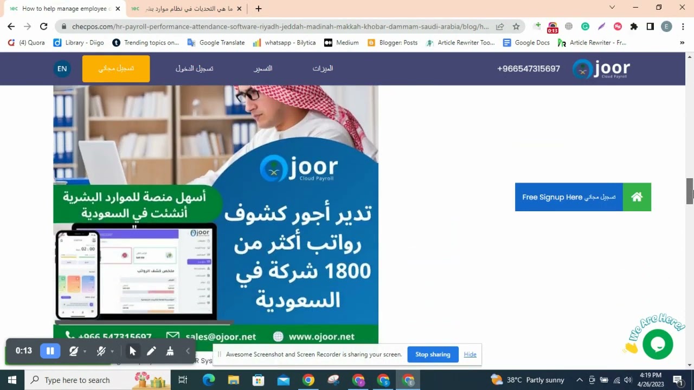Open the Extensions puzzle piece menu
This screenshot has width=694, height=390.
634,26
